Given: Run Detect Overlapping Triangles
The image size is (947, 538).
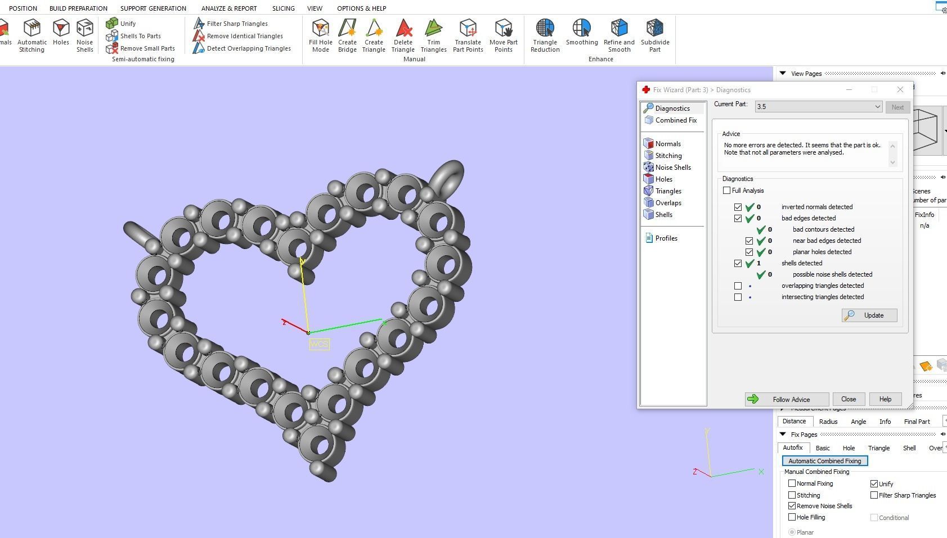Looking at the screenshot, I should [x=242, y=48].
